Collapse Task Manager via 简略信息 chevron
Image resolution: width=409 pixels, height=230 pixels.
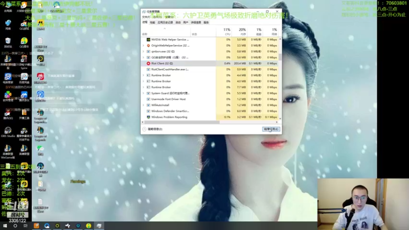pos(144,129)
